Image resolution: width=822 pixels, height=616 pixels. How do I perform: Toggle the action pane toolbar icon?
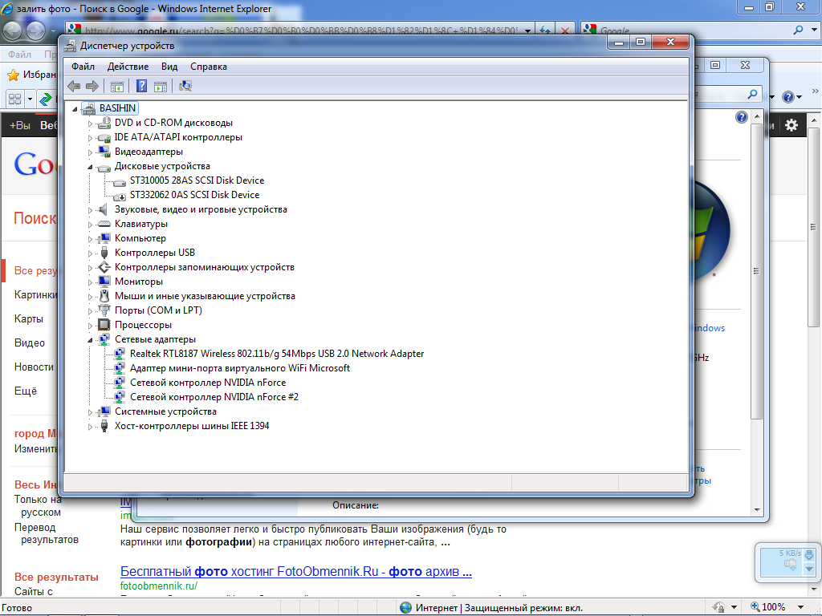point(161,87)
